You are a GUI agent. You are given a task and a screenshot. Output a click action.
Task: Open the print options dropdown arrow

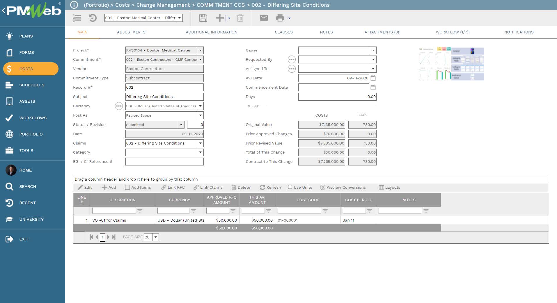coord(289,18)
